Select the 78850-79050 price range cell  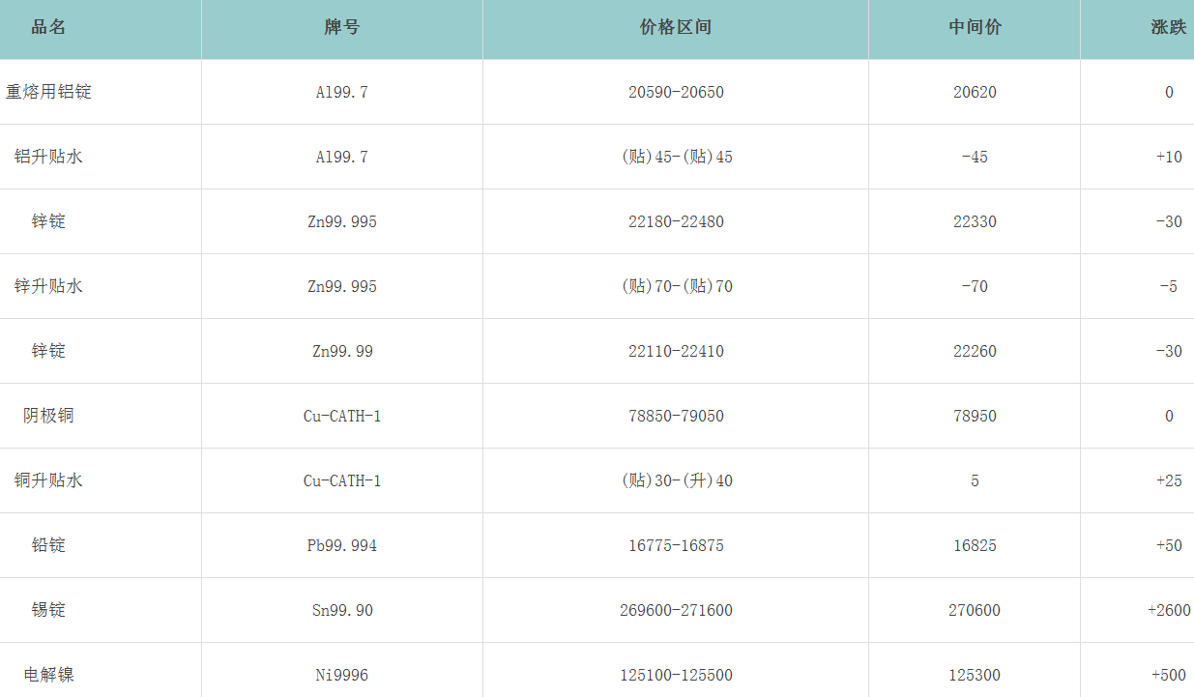point(676,416)
